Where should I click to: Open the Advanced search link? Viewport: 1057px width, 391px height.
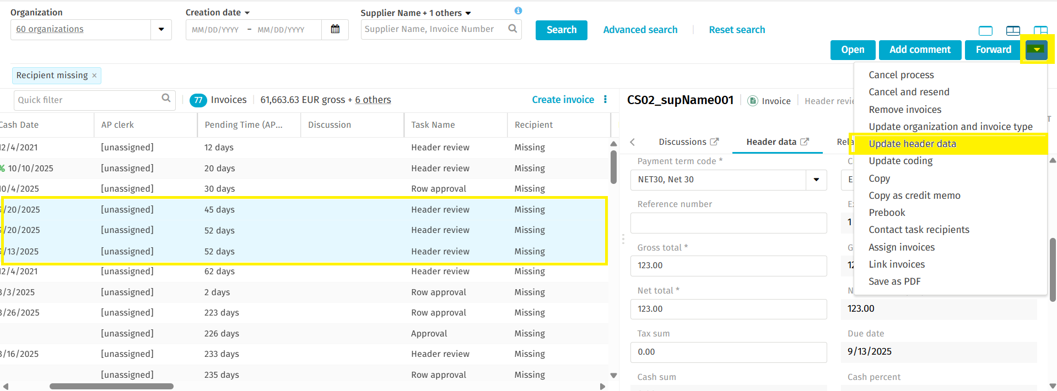(x=640, y=30)
